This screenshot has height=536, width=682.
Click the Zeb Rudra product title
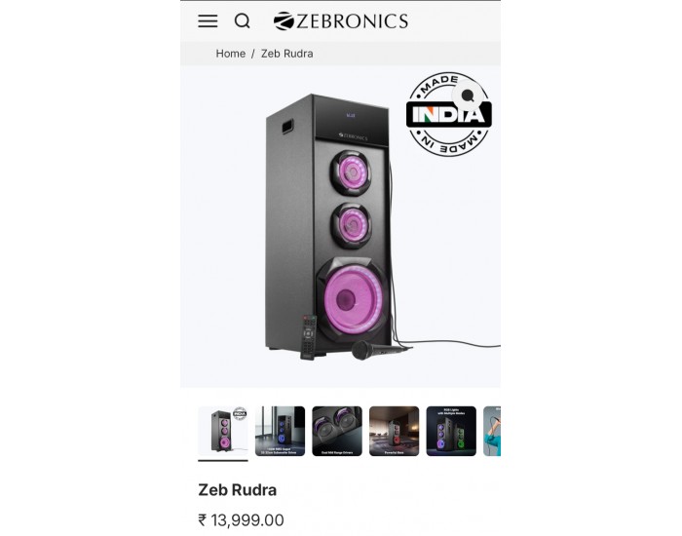[237, 490]
